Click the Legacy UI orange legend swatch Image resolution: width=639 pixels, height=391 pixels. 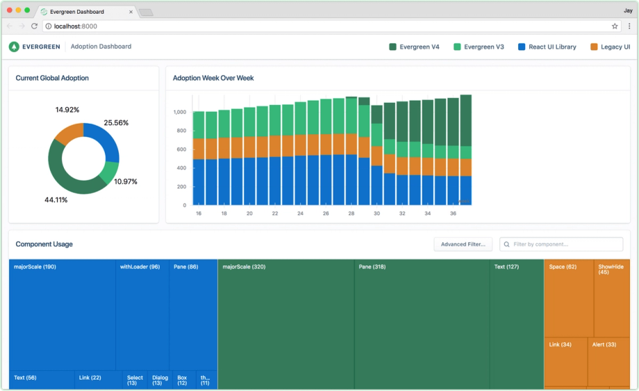pyautogui.click(x=594, y=47)
